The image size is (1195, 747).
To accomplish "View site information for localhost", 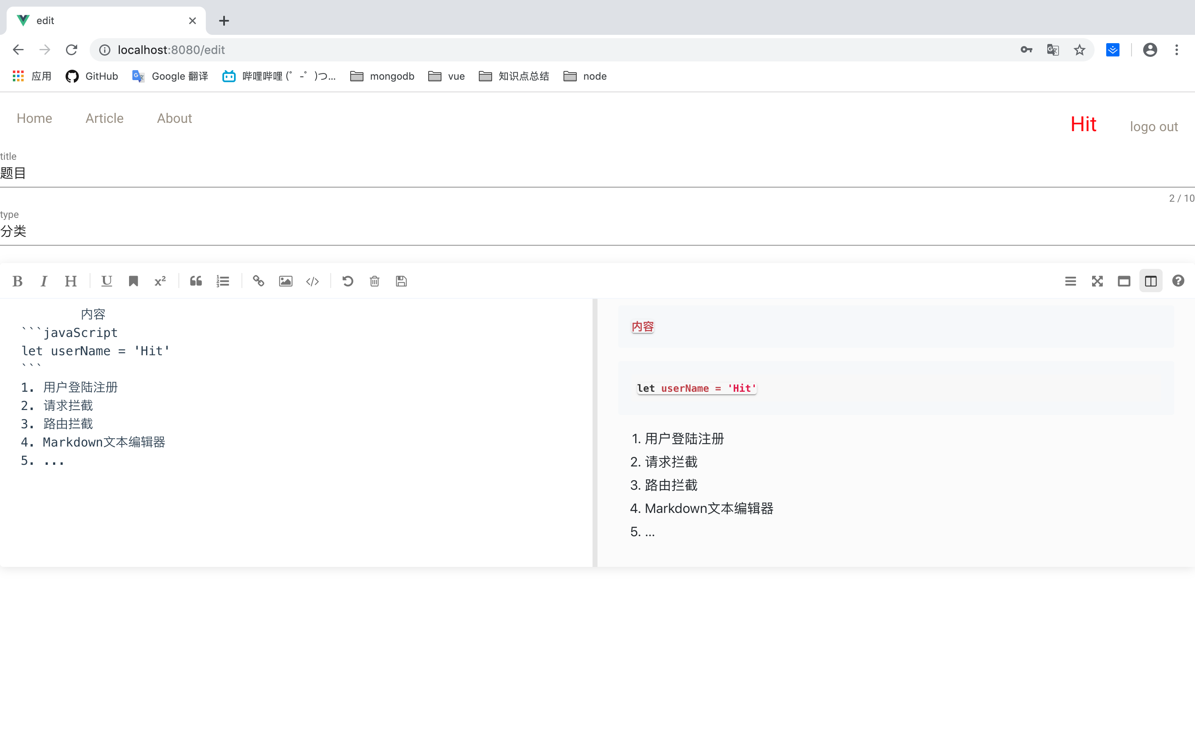I will (x=105, y=50).
